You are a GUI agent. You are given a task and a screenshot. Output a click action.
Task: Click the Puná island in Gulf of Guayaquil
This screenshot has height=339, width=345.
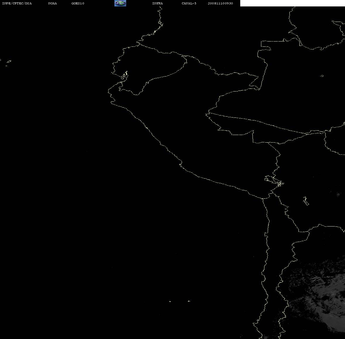(x=125, y=76)
